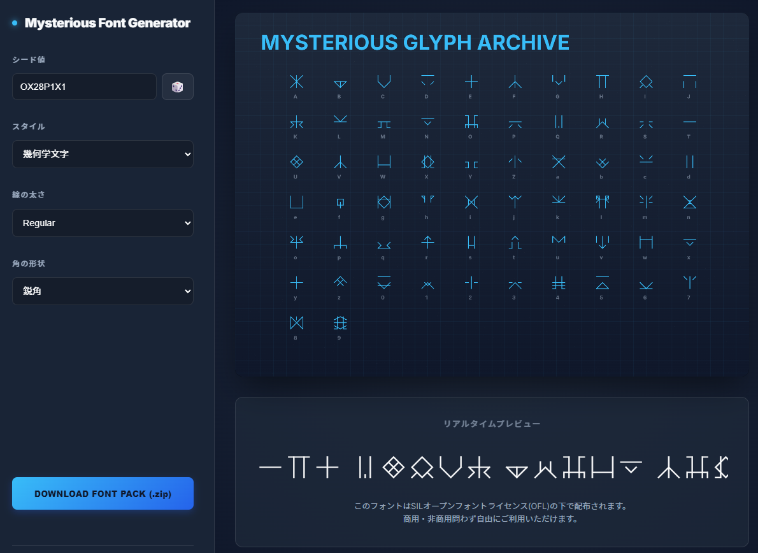Select the glyph labeled B
Screen dimensions: 758x553
(340, 83)
